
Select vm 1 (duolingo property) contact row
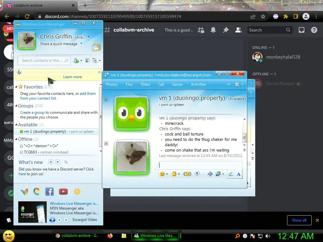[x=56, y=131]
